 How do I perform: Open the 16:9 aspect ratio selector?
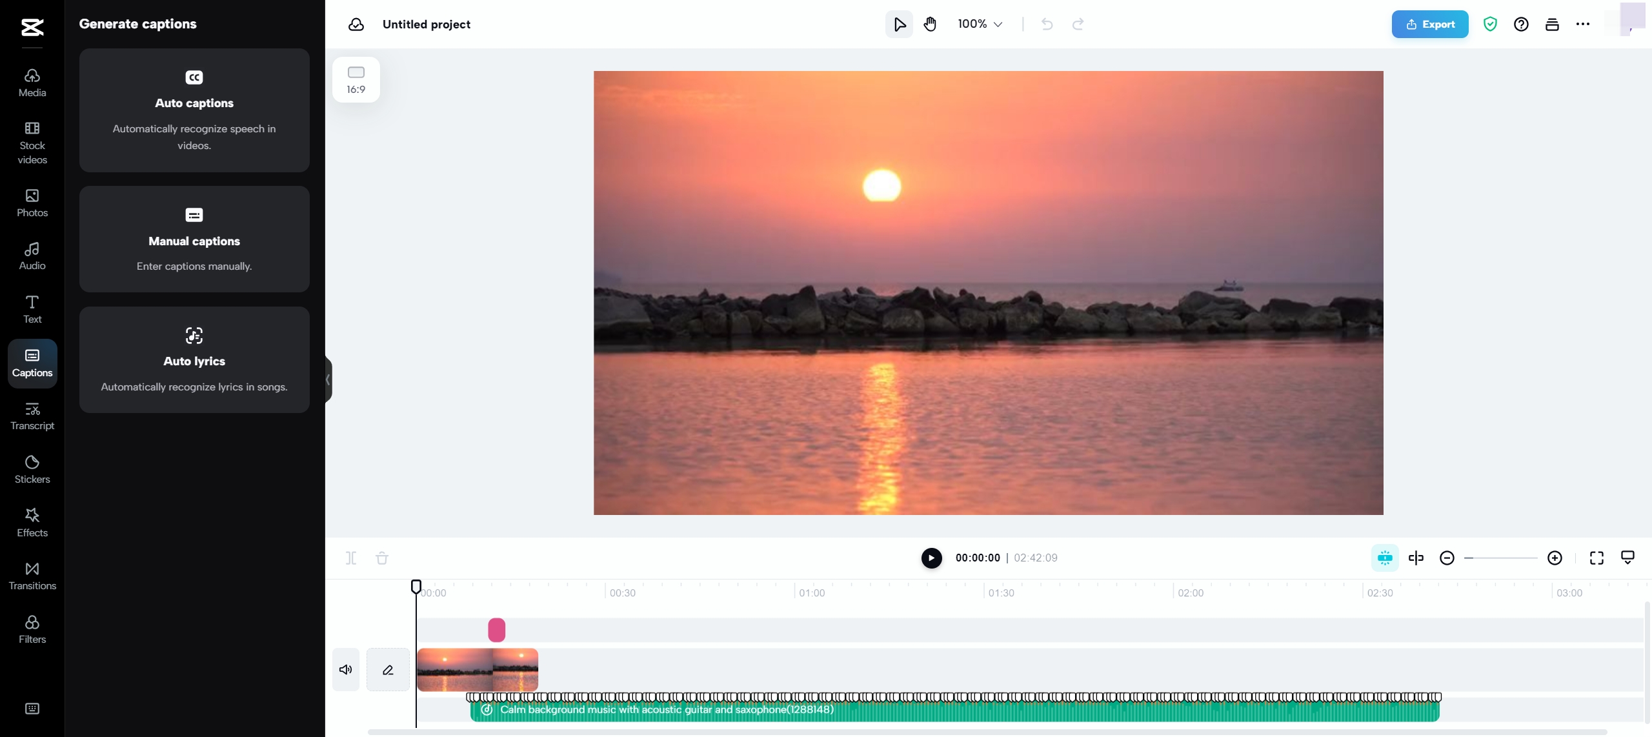tap(356, 79)
